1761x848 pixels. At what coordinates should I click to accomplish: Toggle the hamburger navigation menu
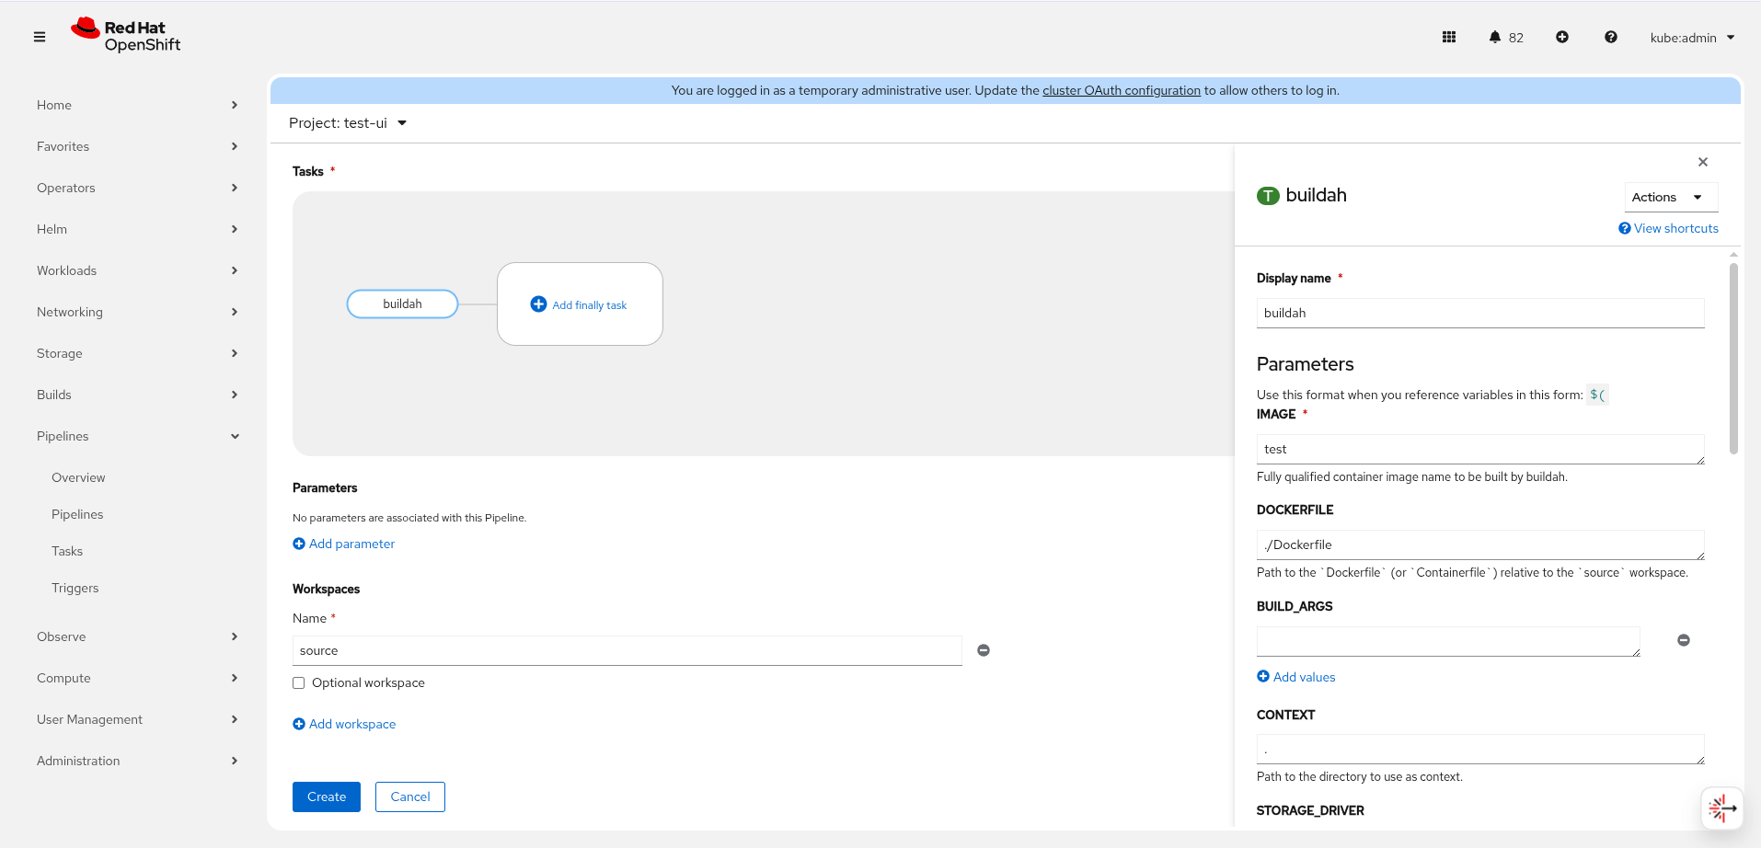coord(40,37)
